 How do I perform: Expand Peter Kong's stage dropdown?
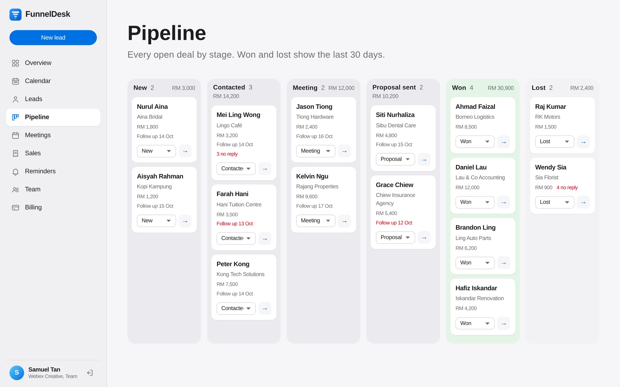[x=236, y=308]
